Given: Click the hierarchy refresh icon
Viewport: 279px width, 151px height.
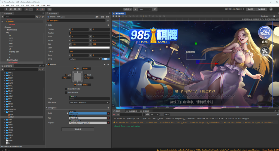Looking at the screenshot, I should [43, 17].
